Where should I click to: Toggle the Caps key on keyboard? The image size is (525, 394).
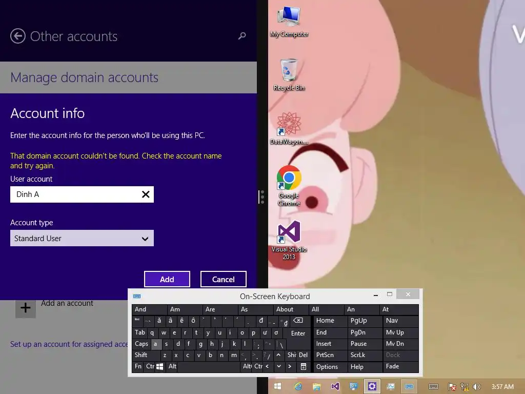[142, 344]
